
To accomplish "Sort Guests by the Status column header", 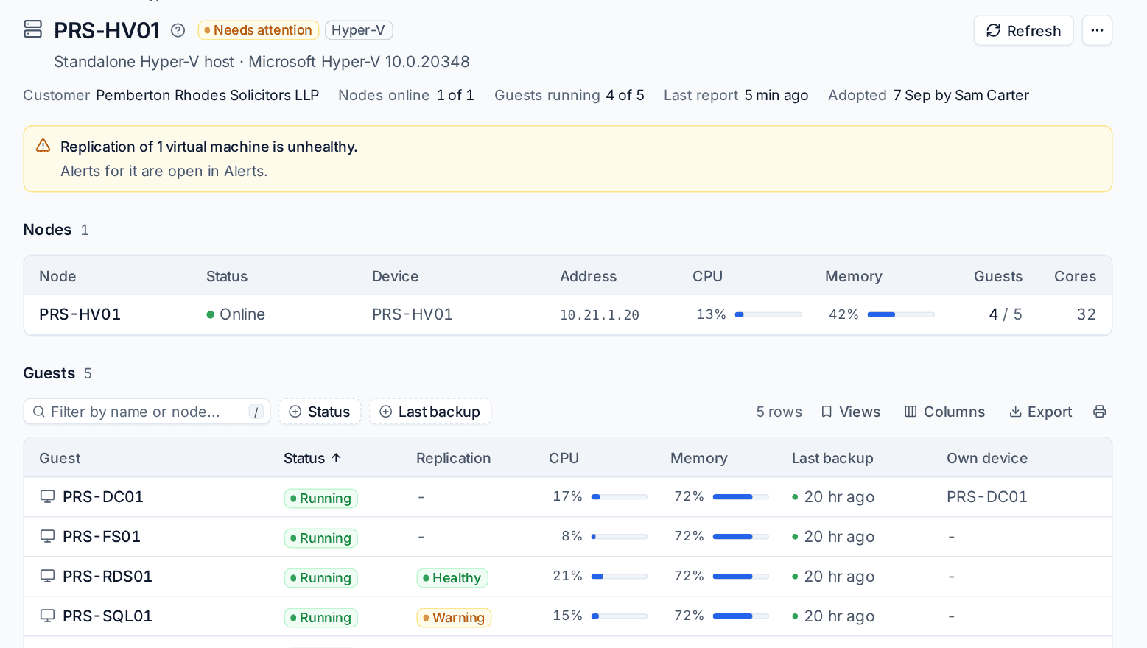I will tap(312, 458).
